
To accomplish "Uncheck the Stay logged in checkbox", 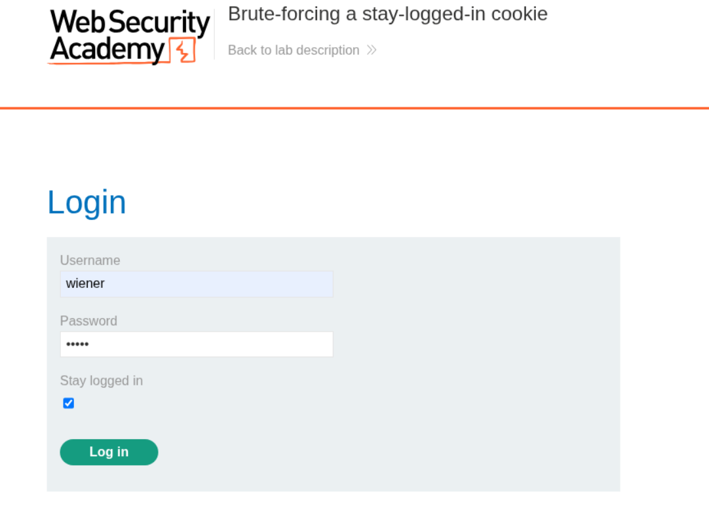I will pos(68,403).
